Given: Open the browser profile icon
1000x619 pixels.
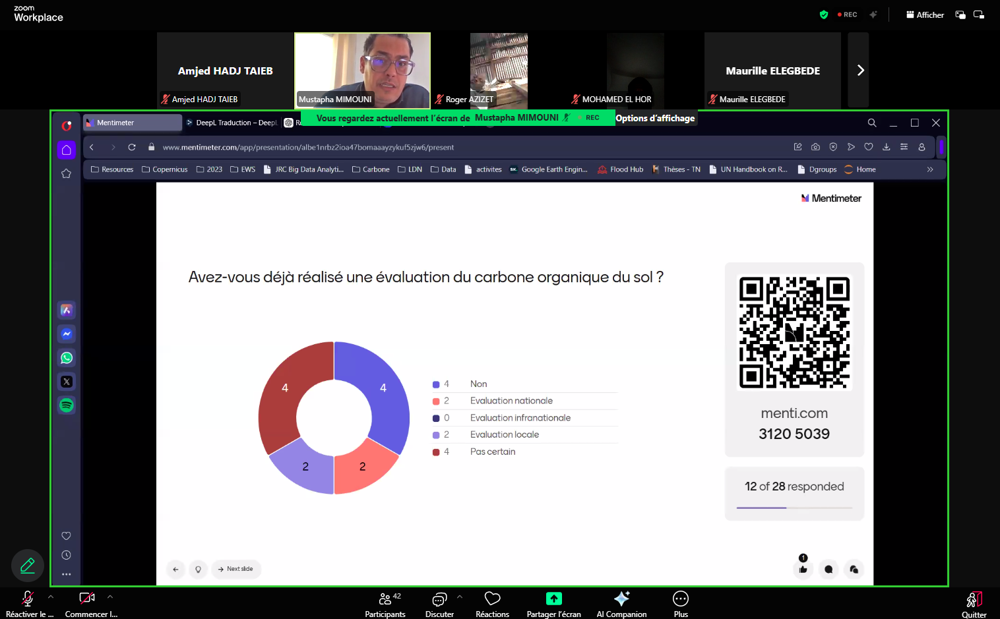Looking at the screenshot, I should coord(922,147).
